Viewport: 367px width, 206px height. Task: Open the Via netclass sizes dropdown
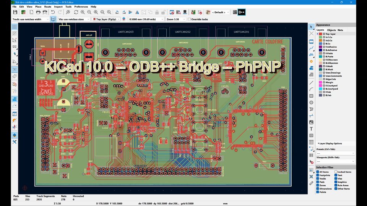pos(74,19)
